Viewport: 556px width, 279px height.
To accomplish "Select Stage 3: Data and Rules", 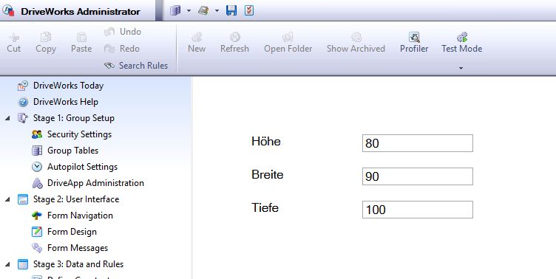I will click(70, 264).
